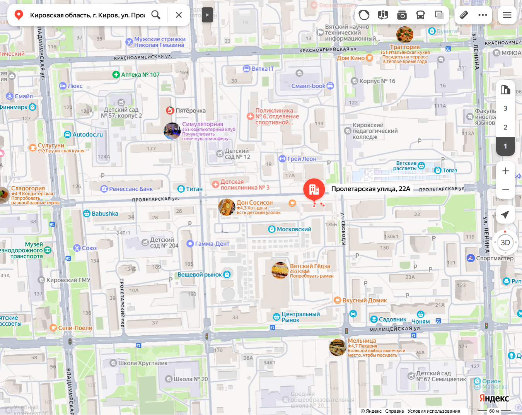Zoom in with the plus button
The height and width of the screenshot is (415, 522).
point(505,171)
